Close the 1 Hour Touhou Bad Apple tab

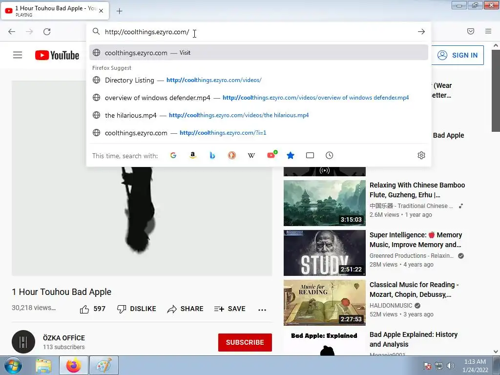(x=101, y=11)
